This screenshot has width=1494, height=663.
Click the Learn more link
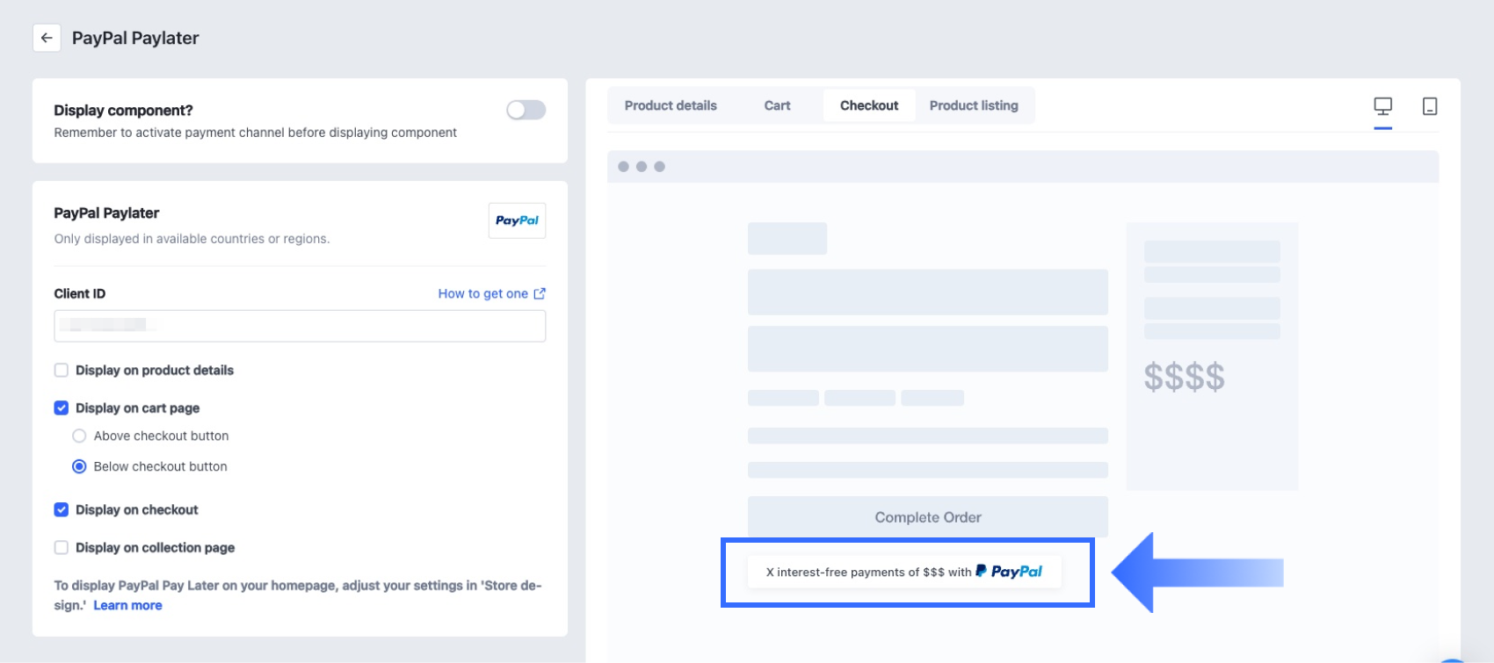[x=127, y=605]
